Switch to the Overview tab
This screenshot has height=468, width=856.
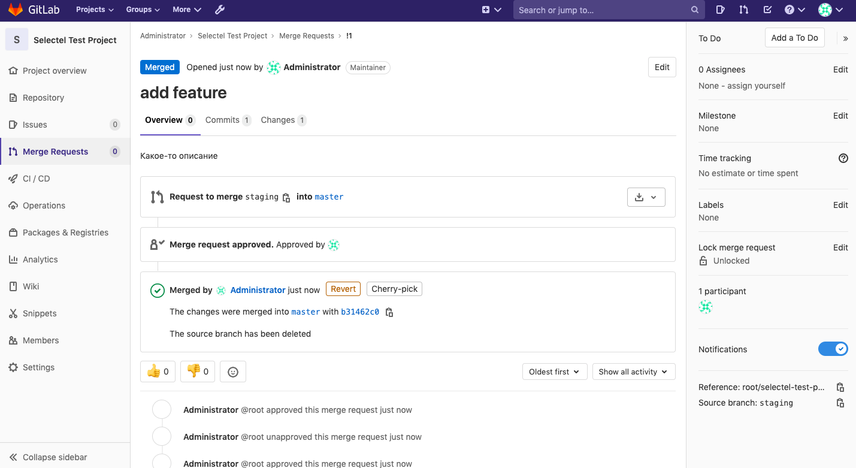(x=170, y=120)
